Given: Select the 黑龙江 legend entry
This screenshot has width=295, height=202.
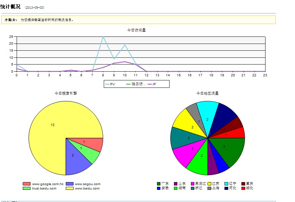Looking at the screenshot, I should pos(200,184).
